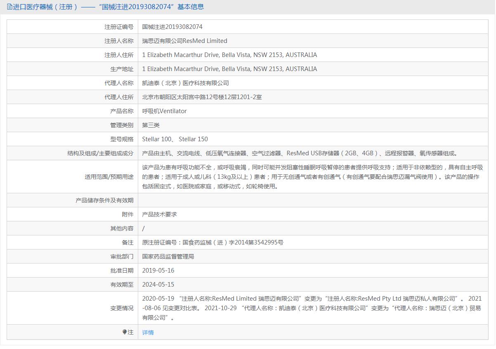
Task: Click the 变更情况 label
Action: pos(122,308)
